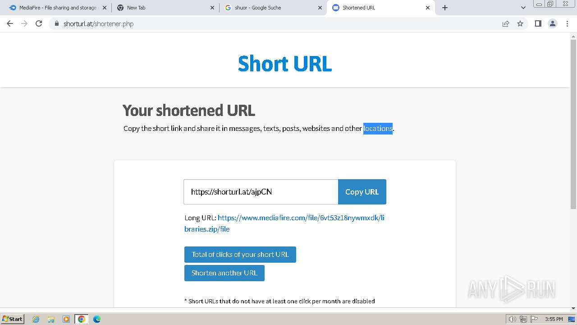Open the side panel icon
This screenshot has width=577, height=325.
tap(538, 24)
